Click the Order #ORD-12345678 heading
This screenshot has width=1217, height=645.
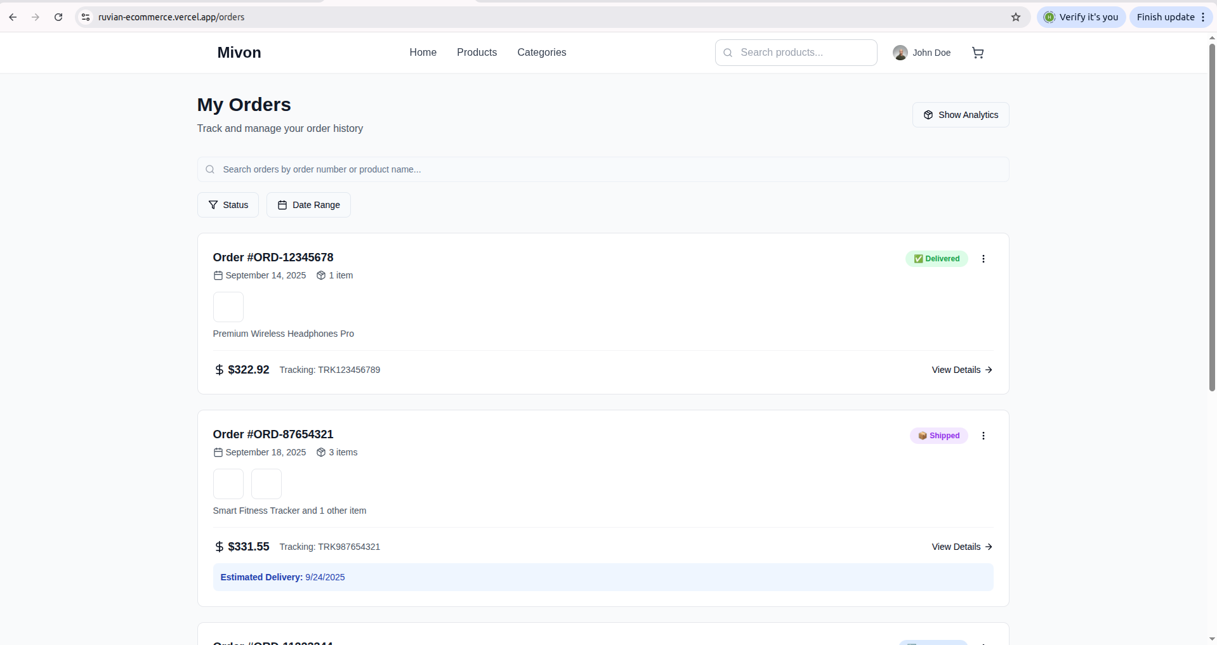pos(273,257)
